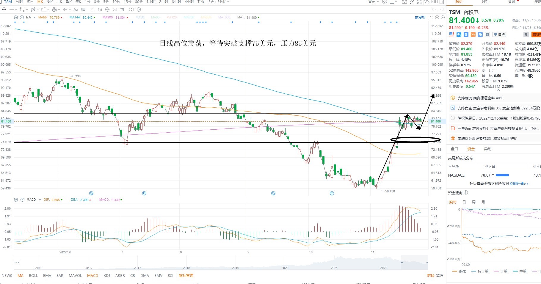Viewport: 541px width, 284px height.
Task: Click the hide drawings eye icon
Action: point(115,10)
